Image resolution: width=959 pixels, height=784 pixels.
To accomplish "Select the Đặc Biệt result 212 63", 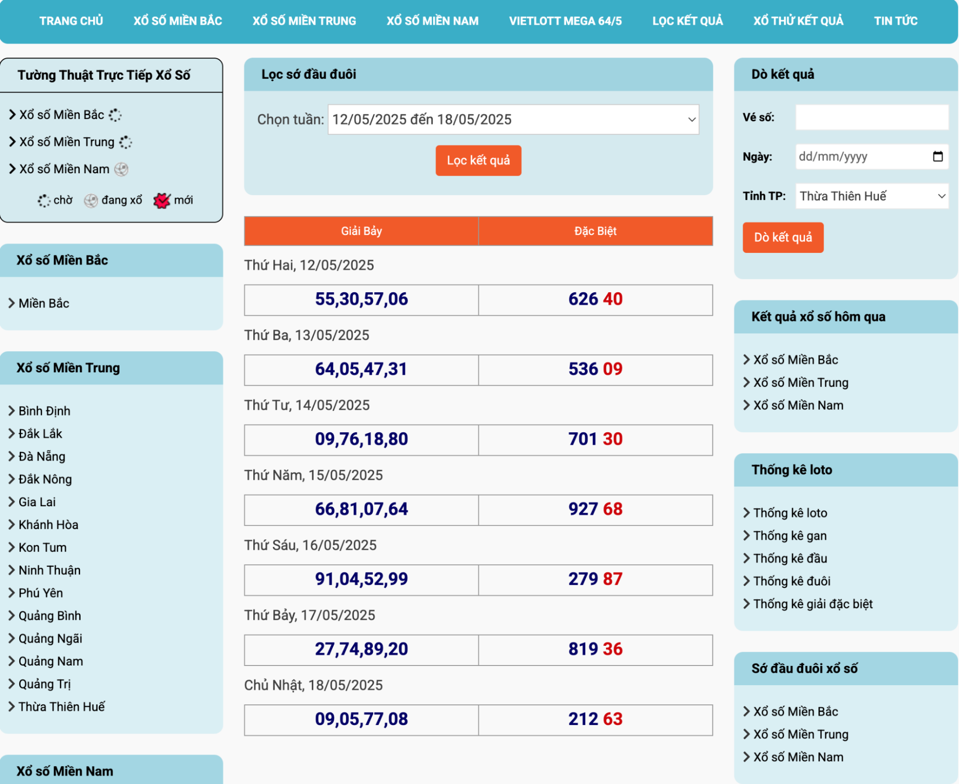I will 595,720.
